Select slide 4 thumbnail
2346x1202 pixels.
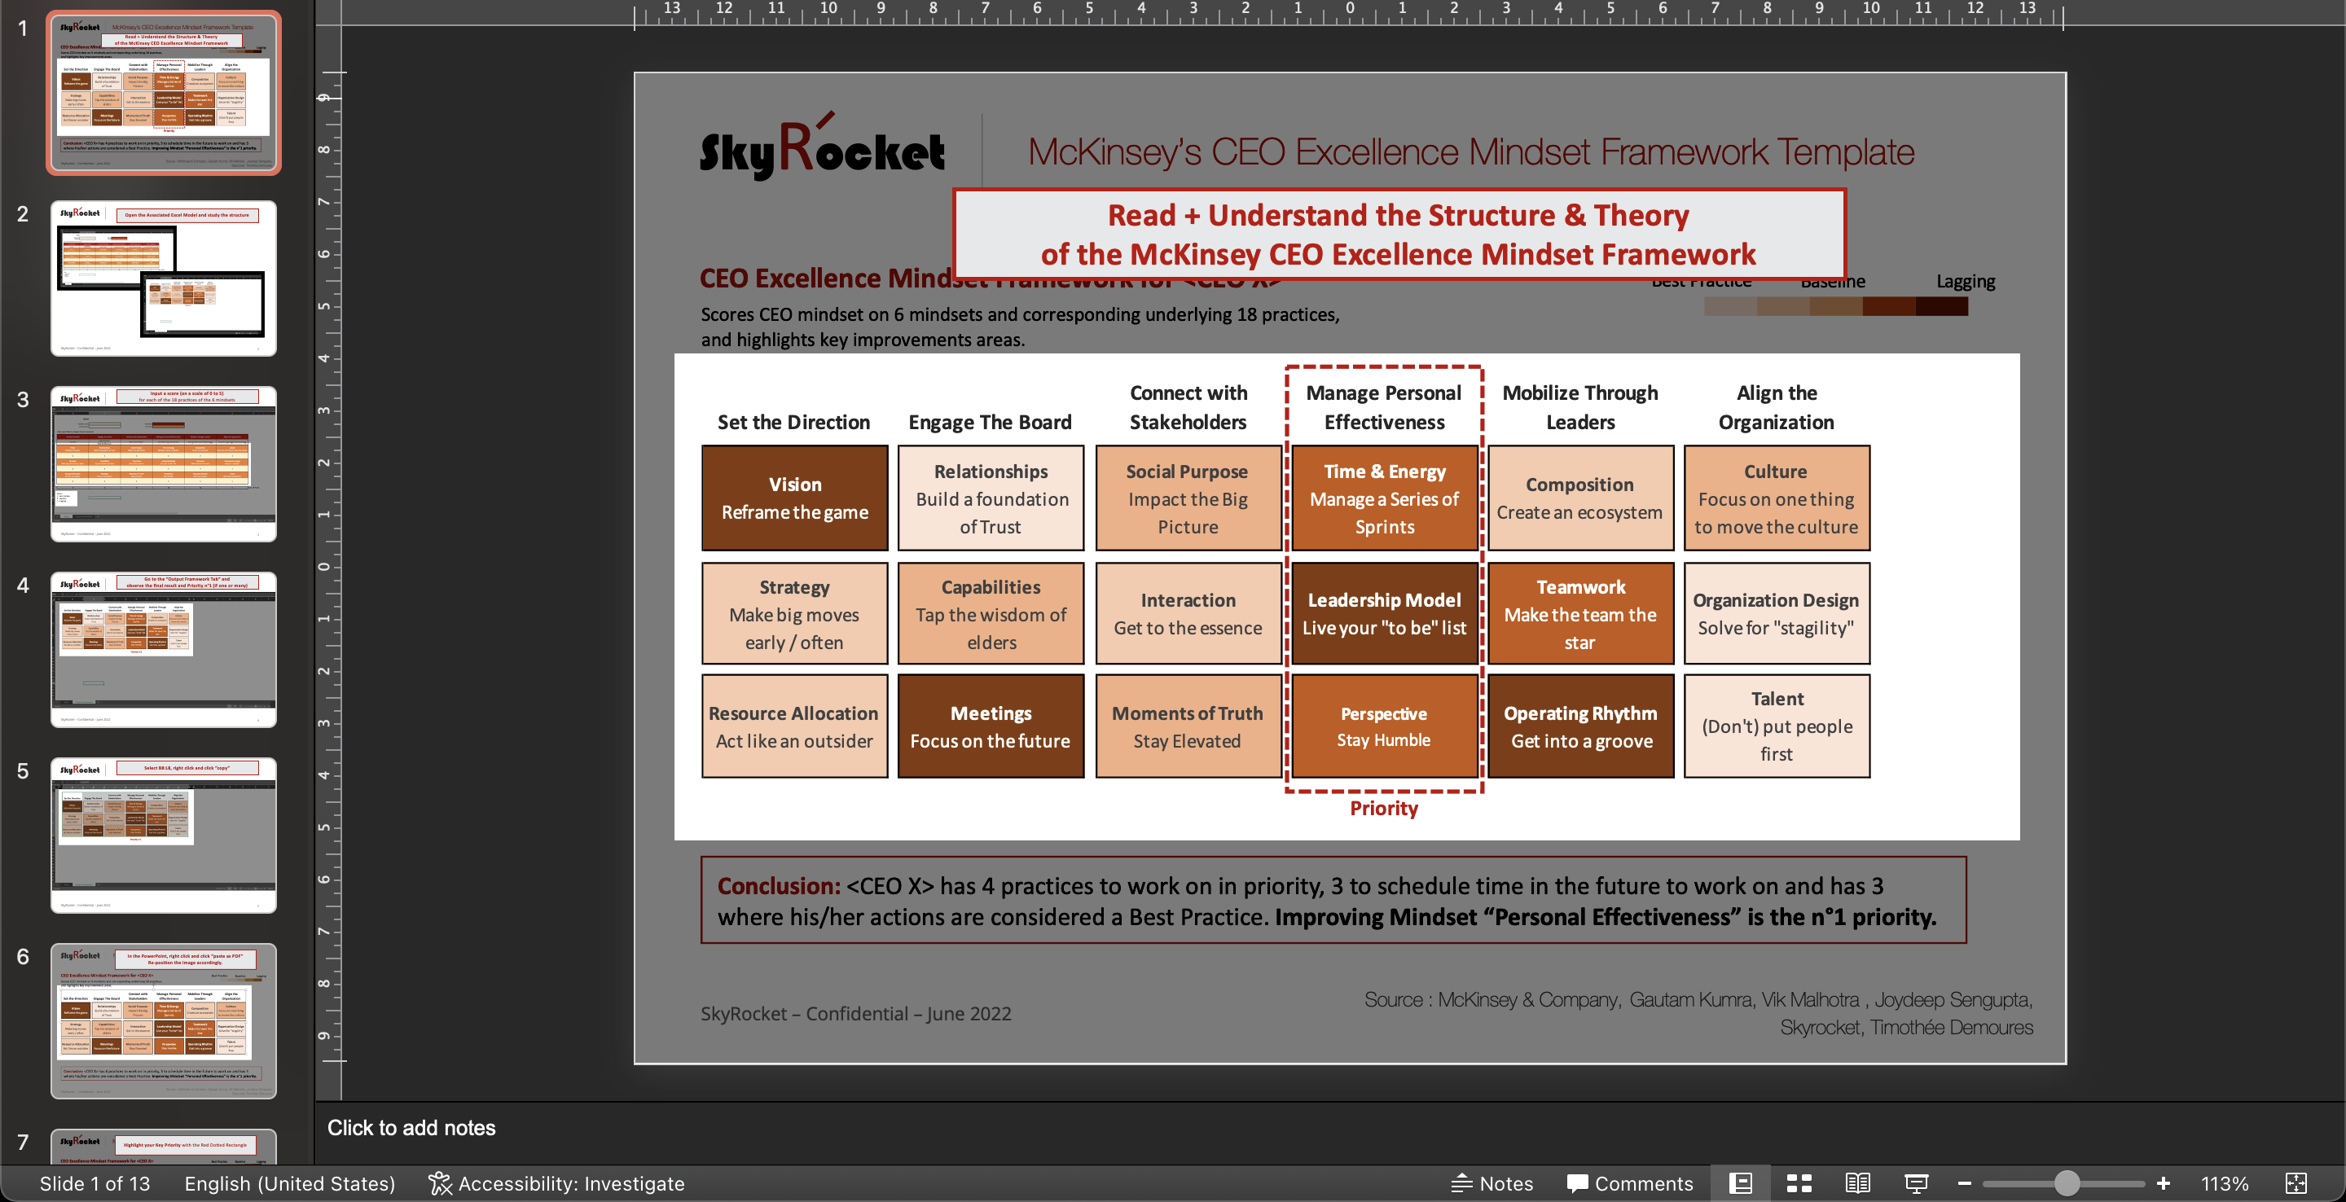pos(164,650)
